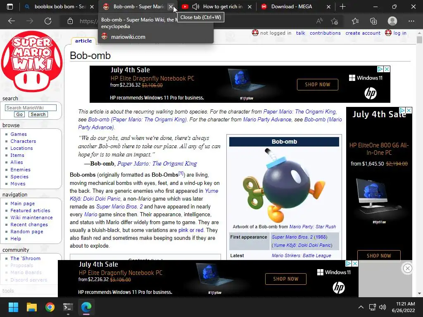This screenshot has width=423, height=317.
Task: Open Mario Strikers: Battle League link
Action: click(x=301, y=255)
